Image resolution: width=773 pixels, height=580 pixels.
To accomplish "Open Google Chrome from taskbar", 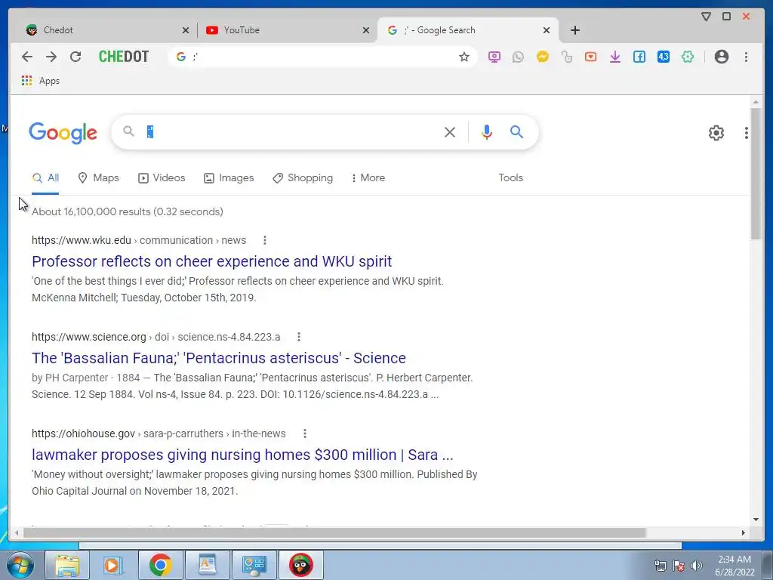I will 160,565.
